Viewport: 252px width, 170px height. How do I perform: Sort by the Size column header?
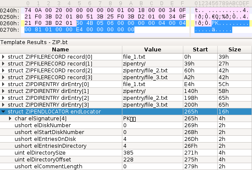point(235,50)
